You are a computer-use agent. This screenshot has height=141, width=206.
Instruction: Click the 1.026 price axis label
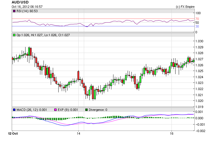[x=199, y=65]
